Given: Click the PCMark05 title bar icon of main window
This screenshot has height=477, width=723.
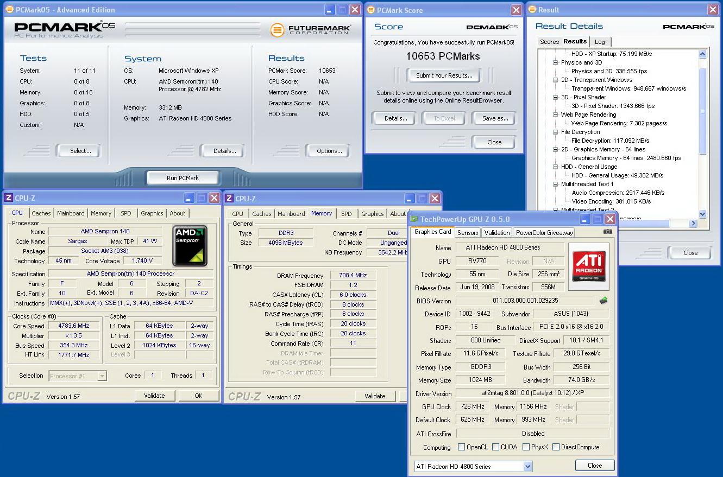Looking at the screenshot, I should tap(9, 10).
